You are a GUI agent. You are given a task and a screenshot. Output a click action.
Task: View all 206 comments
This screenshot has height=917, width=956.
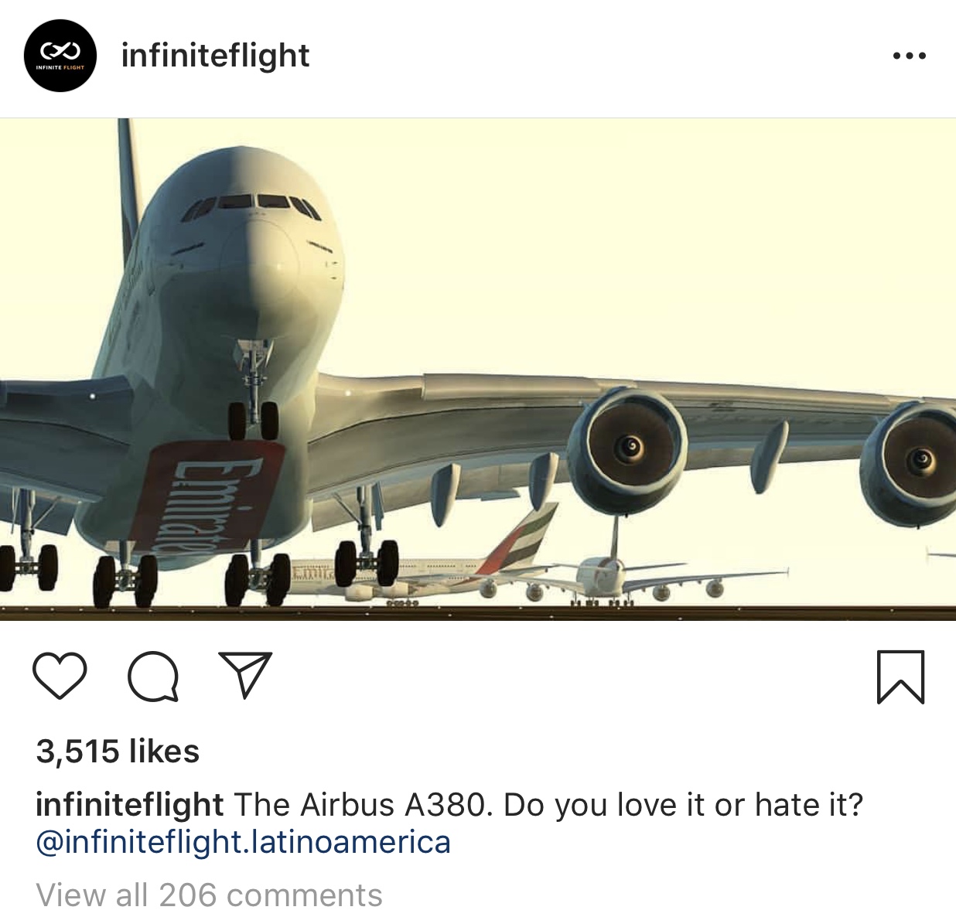(209, 895)
